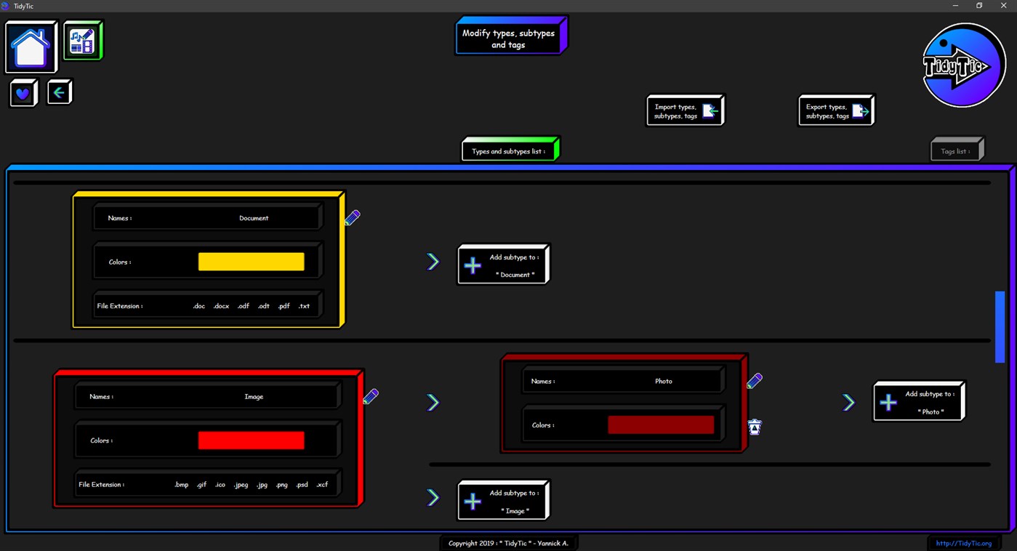Image resolution: width=1017 pixels, height=551 pixels.
Task: Click the yellow color swatch for Document
Action: [x=251, y=261]
